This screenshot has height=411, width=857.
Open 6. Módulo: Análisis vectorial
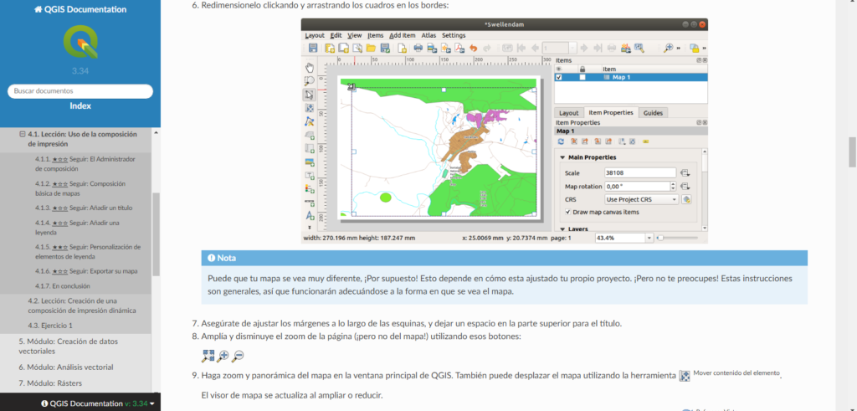point(66,367)
